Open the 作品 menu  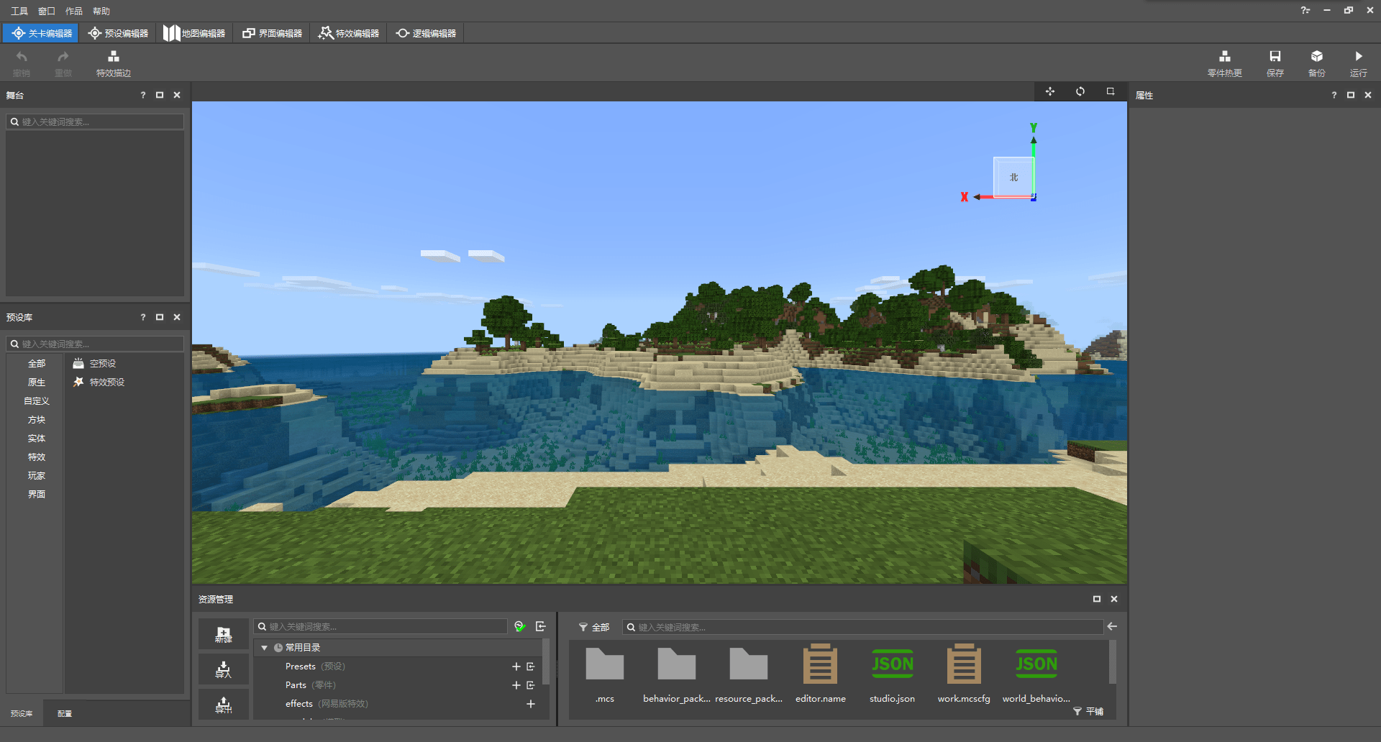(x=74, y=11)
